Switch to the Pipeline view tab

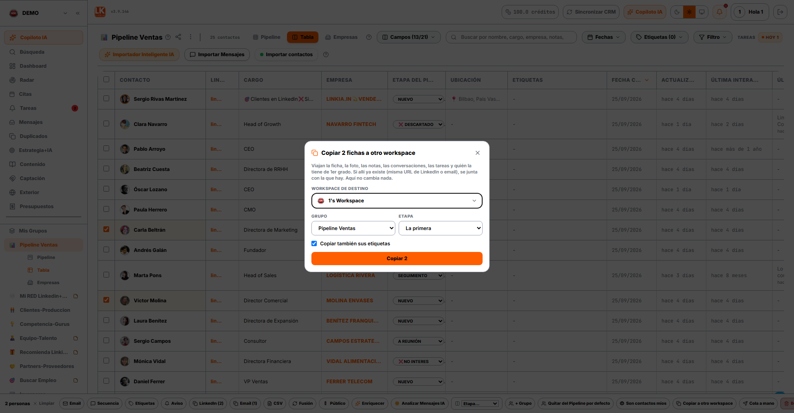click(x=267, y=37)
